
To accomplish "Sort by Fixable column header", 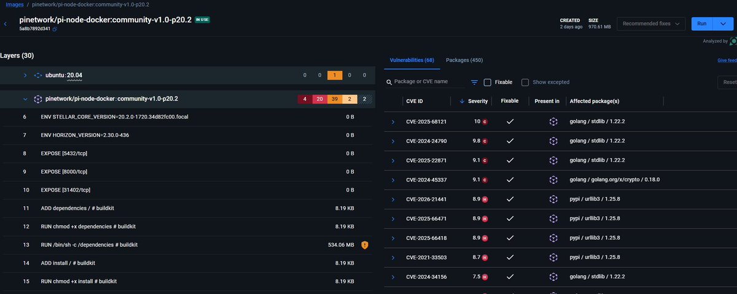I will 510,101.
